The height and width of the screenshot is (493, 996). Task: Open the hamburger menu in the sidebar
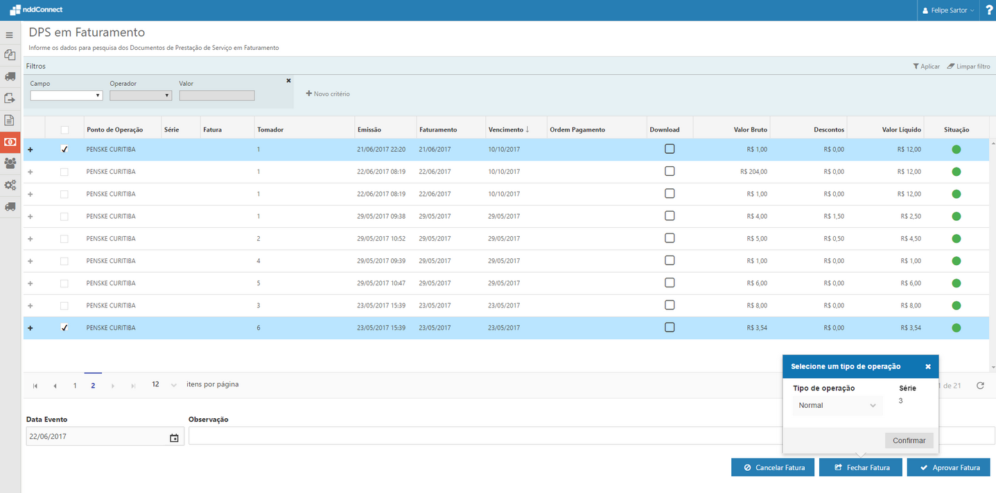coord(10,35)
